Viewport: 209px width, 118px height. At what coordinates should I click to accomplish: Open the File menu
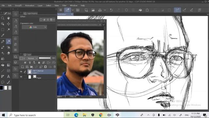(x=3, y=6)
